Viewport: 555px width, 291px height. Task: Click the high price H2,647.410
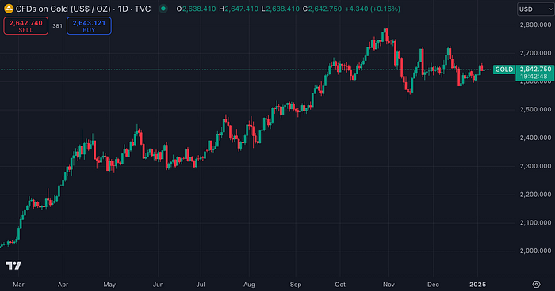239,9
